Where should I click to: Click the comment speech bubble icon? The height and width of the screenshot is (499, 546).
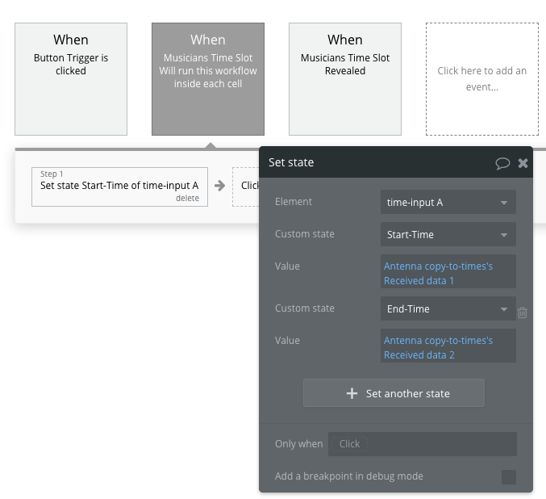click(502, 163)
